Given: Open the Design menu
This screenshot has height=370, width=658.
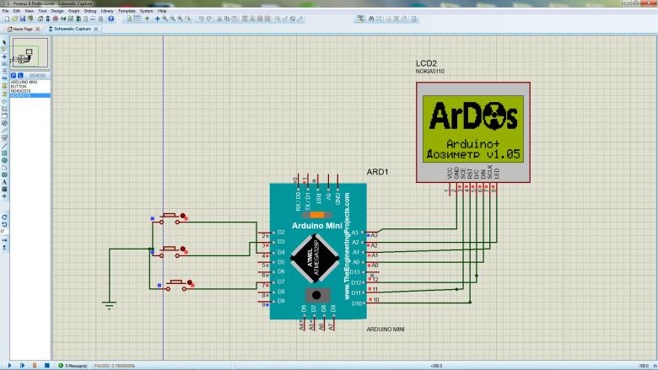Looking at the screenshot, I should pos(57,11).
